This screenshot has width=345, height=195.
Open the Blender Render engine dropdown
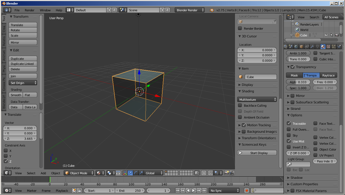(189, 10)
